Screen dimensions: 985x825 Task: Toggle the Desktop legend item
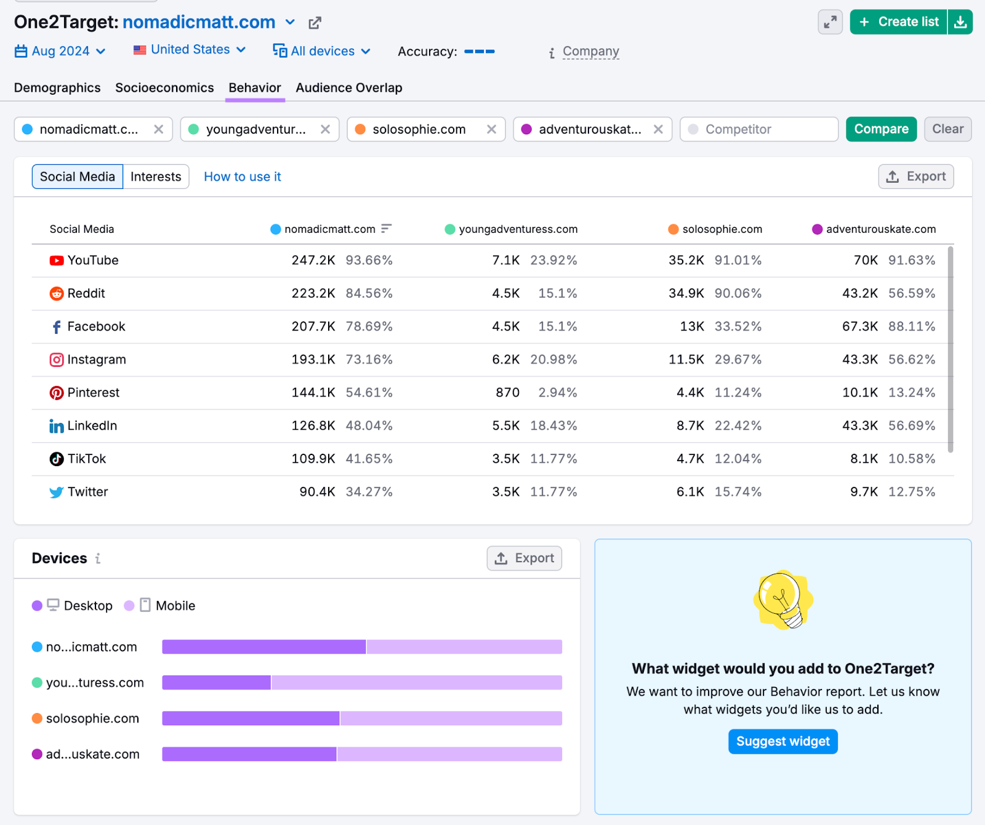pyautogui.click(x=72, y=606)
